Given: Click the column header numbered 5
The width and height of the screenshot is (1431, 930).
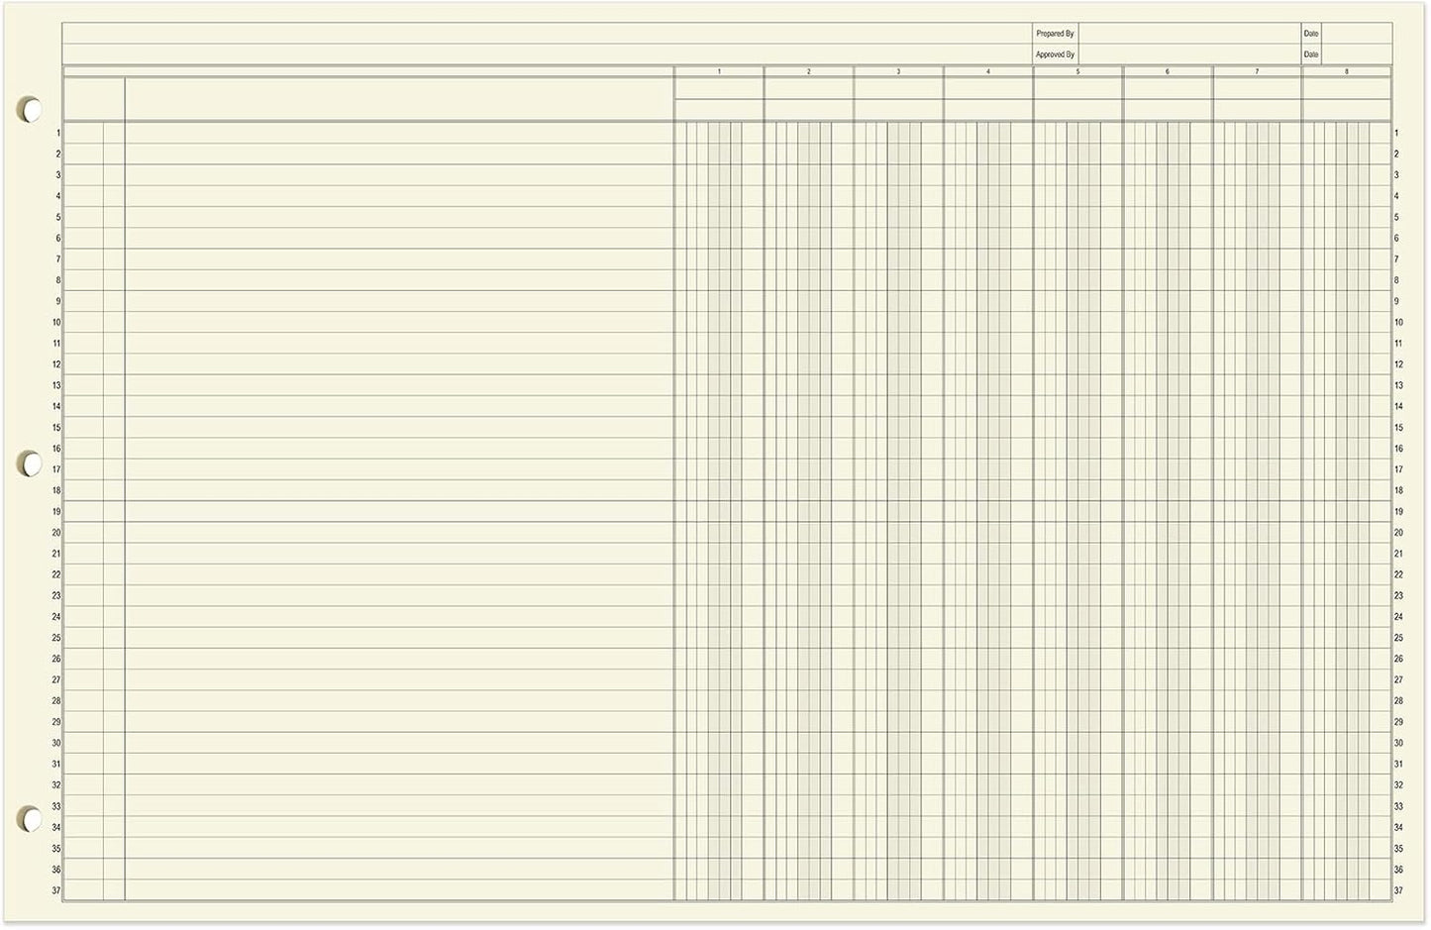Looking at the screenshot, I should point(1077,71).
